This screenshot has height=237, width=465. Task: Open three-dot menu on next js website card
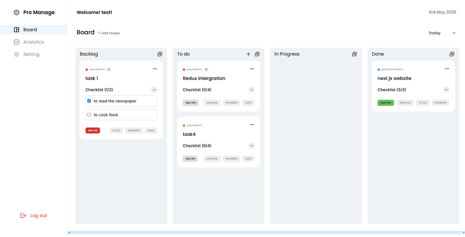point(446,69)
